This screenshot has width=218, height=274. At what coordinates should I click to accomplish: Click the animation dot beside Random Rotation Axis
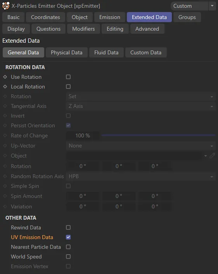click(5, 176)
